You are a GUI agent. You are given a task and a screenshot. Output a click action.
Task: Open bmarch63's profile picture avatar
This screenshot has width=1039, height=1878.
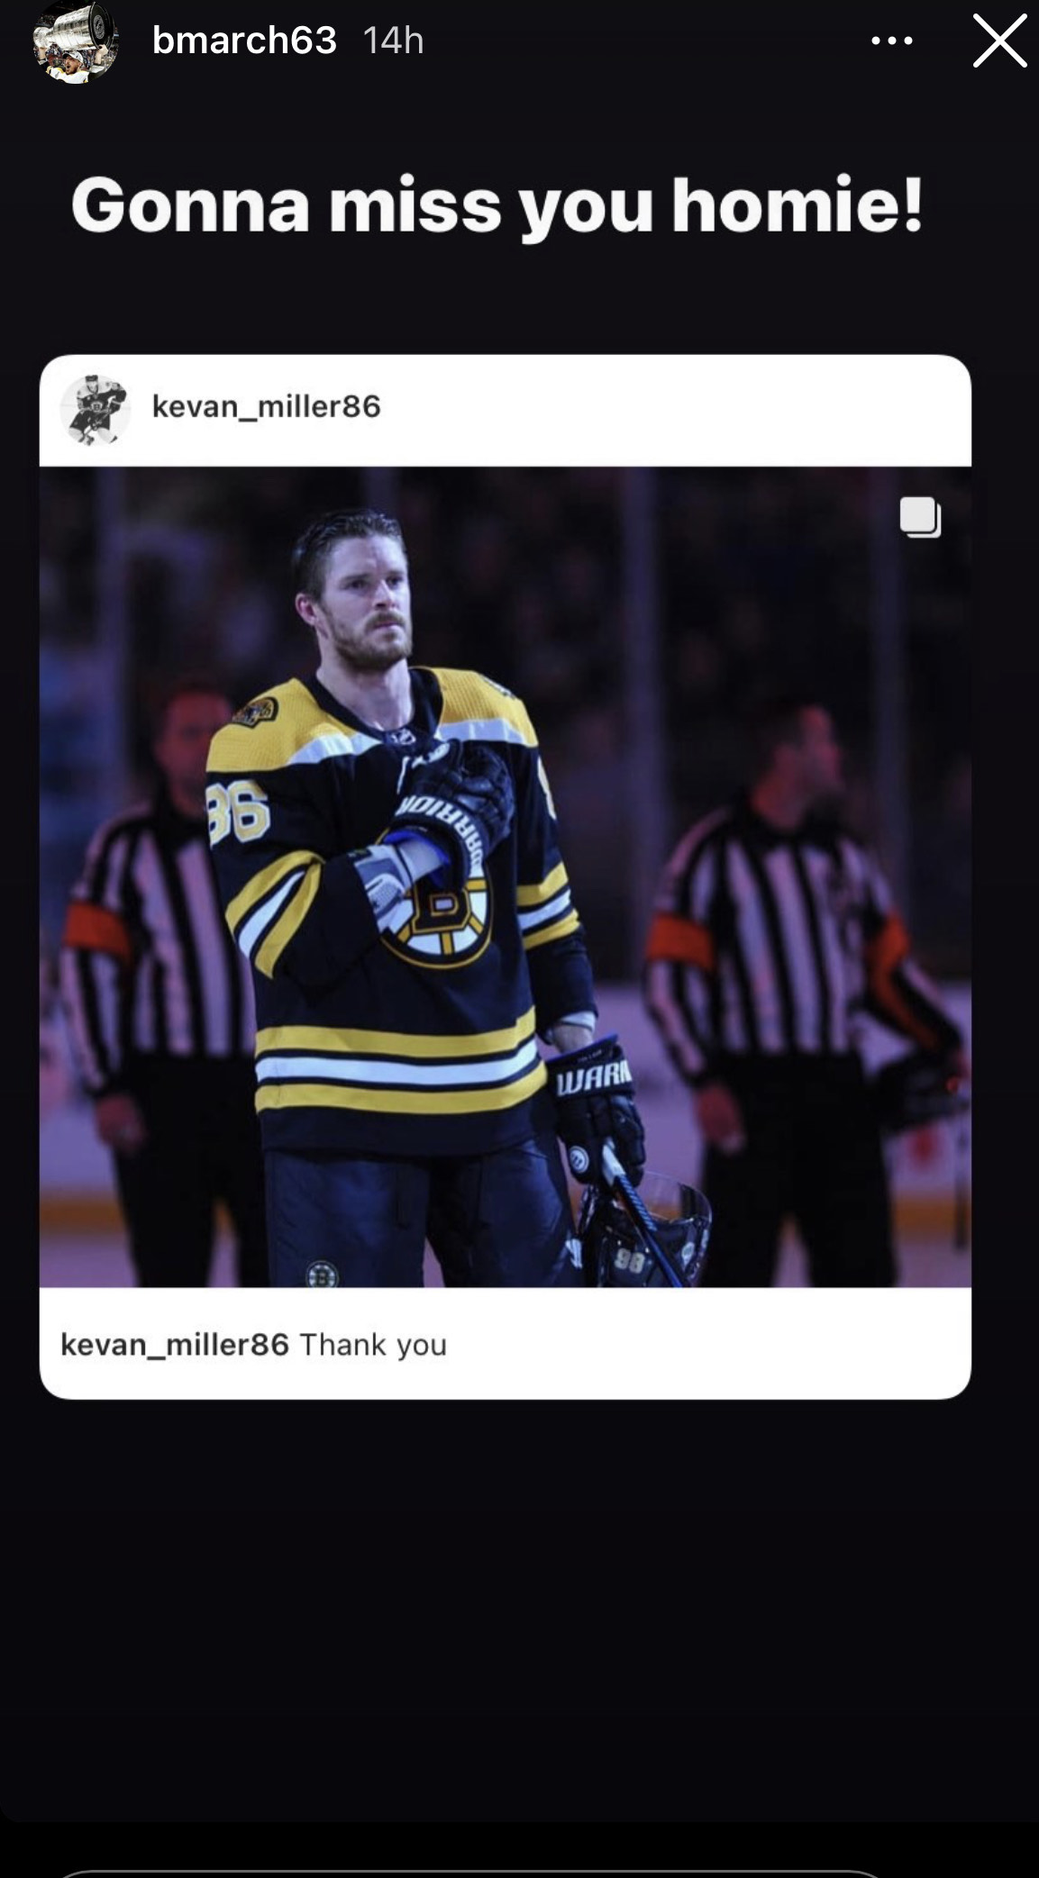point(76,41)
